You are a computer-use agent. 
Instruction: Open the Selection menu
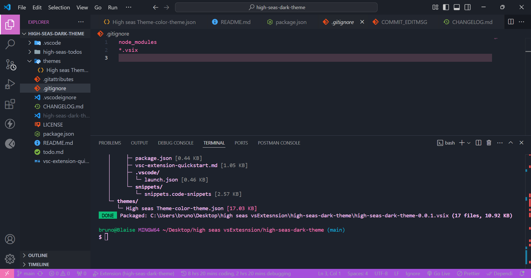click(x=59, y=7)
